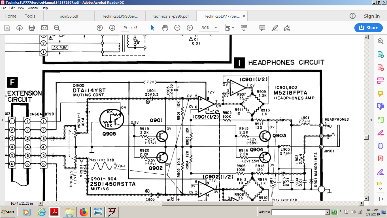Go to next page arrow
The height and width of the screenshot is (218, 387).
112,28
